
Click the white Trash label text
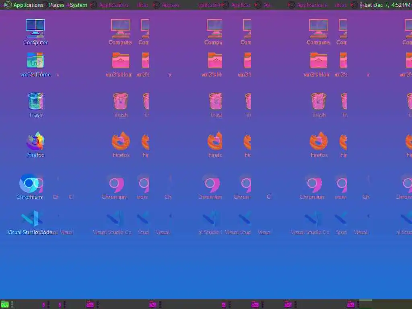[35, 115]
